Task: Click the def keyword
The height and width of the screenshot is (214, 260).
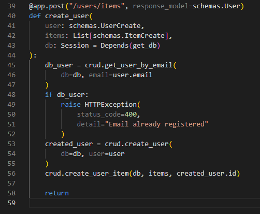Action: coord(35,16)
